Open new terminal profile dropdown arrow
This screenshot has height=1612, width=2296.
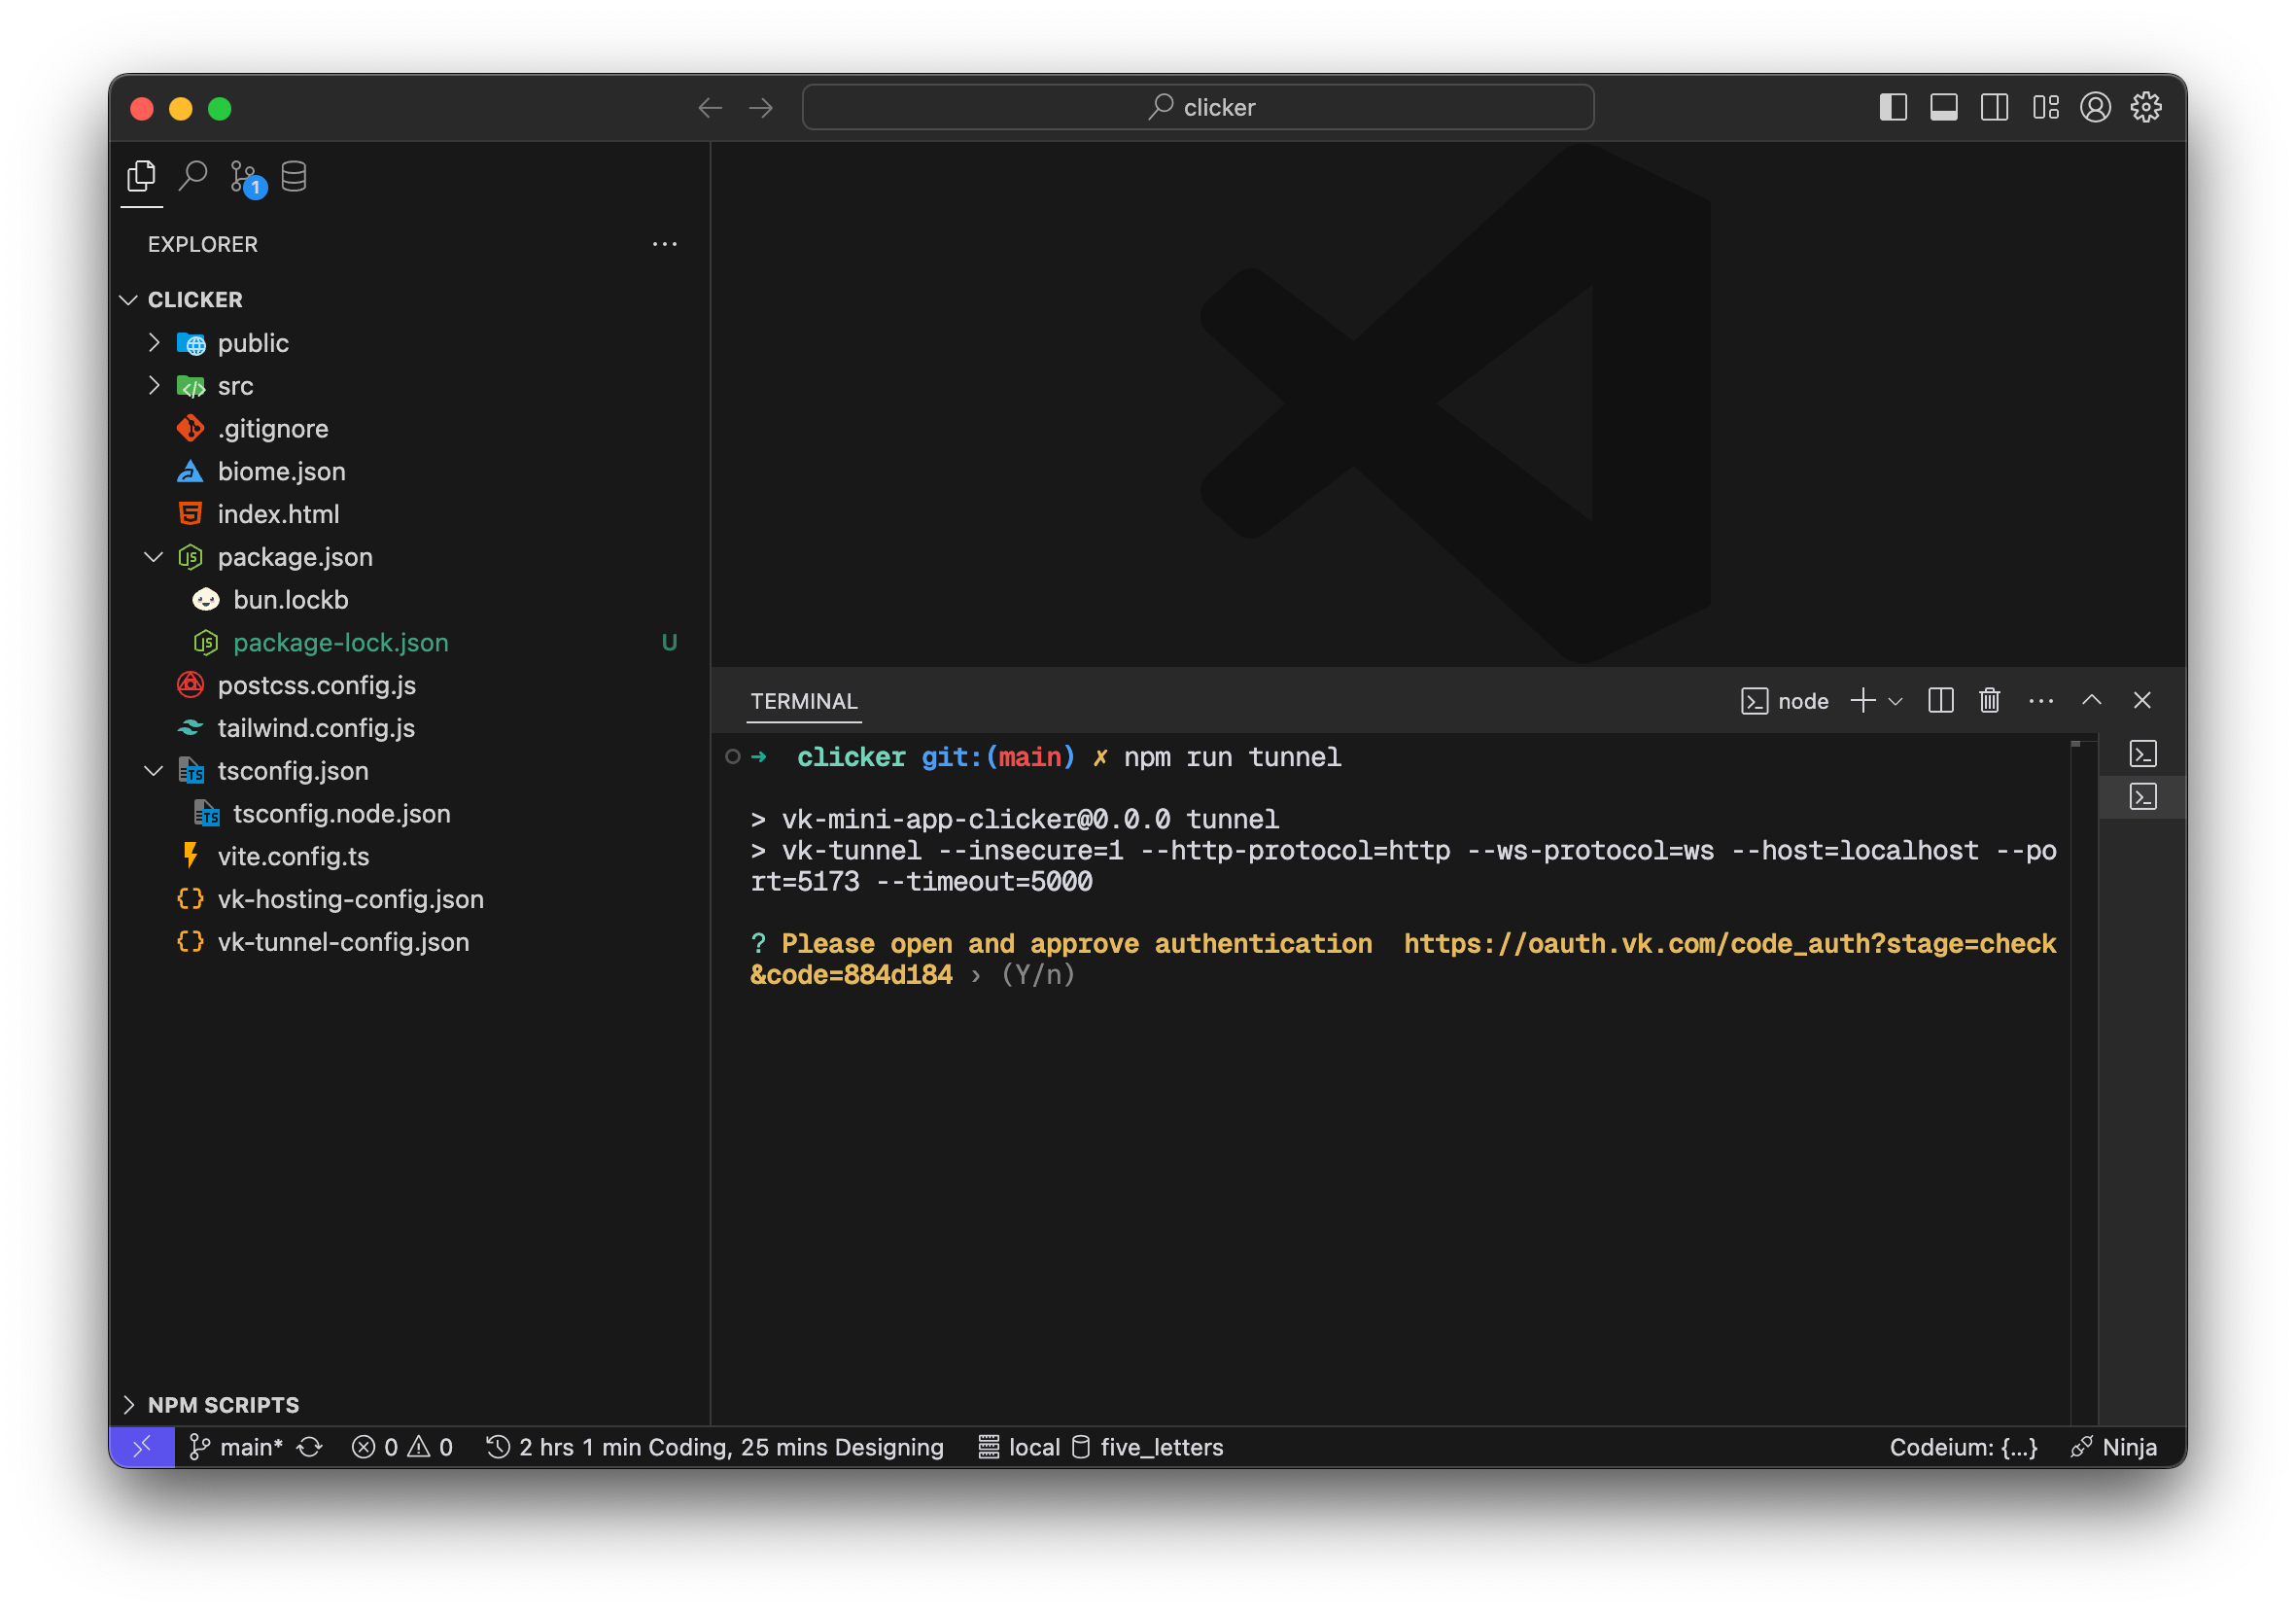1895,701
